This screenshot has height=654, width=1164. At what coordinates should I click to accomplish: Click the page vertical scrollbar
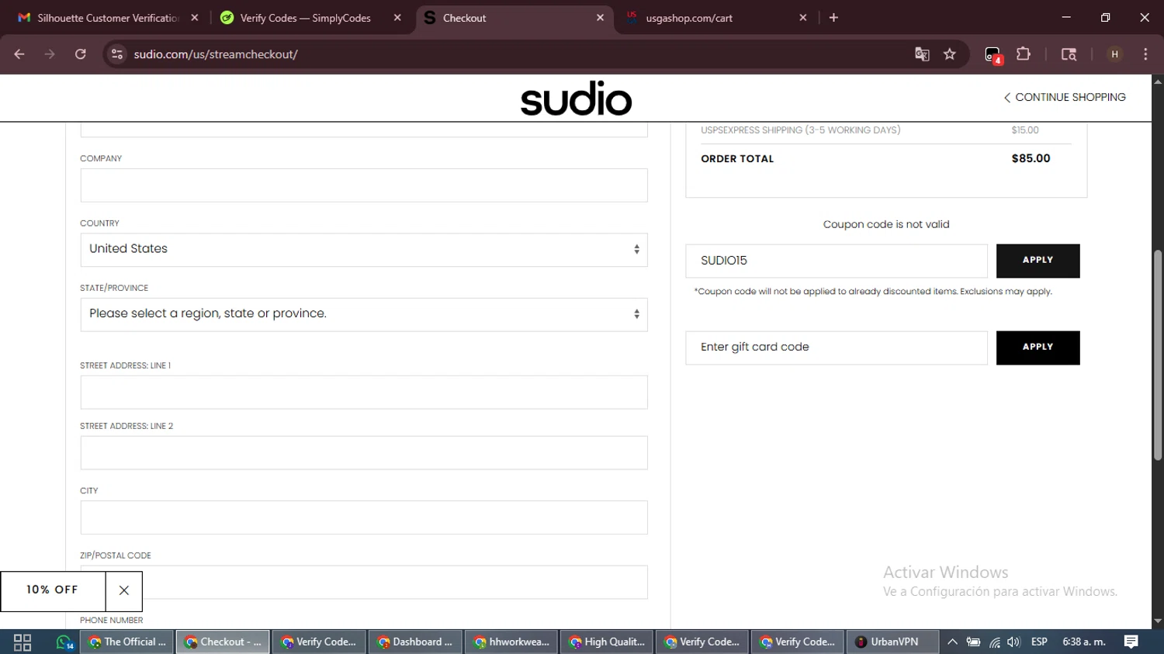click(1158, 355)
